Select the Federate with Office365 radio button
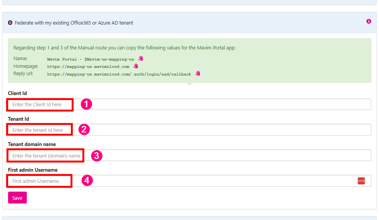The height and width of the screenshot is (220, 379). pyautogui.click(x=10, y=23)
